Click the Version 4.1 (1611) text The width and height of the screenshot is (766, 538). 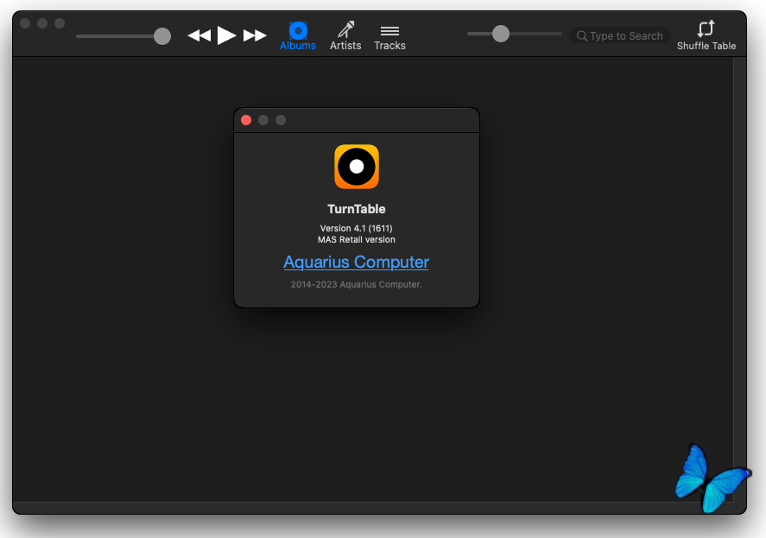click(x=356, y=228)
